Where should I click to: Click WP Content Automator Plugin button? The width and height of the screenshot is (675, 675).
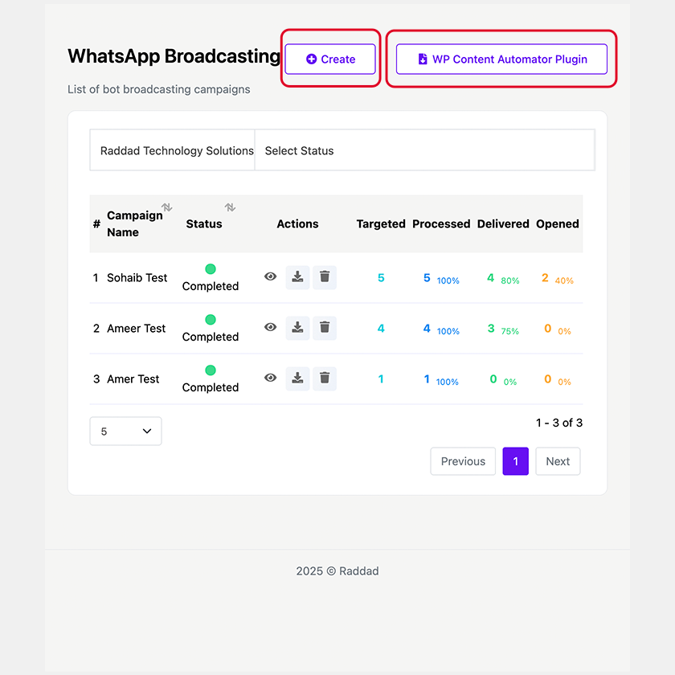click(x=501, y=59)
